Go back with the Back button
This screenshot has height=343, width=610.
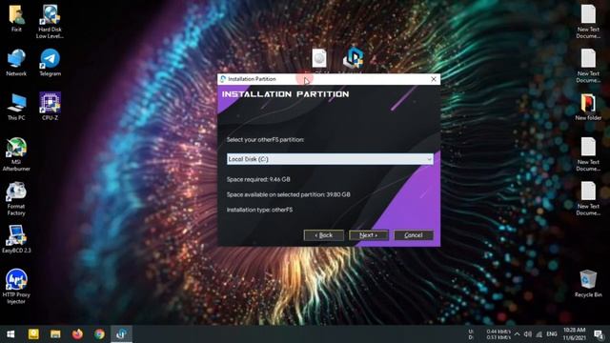[324, 235]
